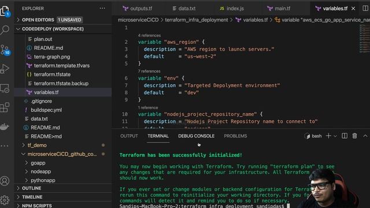Image resolution: width=370 pixels, height=208 pixels.
Task: Show the 4 references code lens
Action: point(149,35)
